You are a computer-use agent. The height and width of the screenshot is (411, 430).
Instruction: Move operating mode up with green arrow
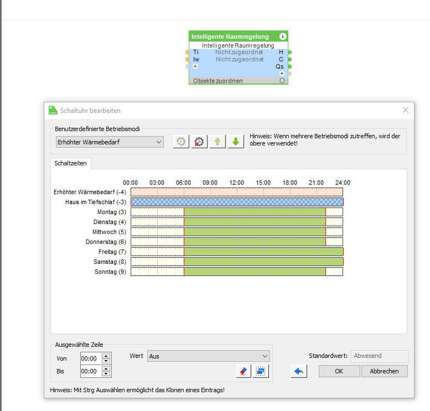[x=217, y=142]
